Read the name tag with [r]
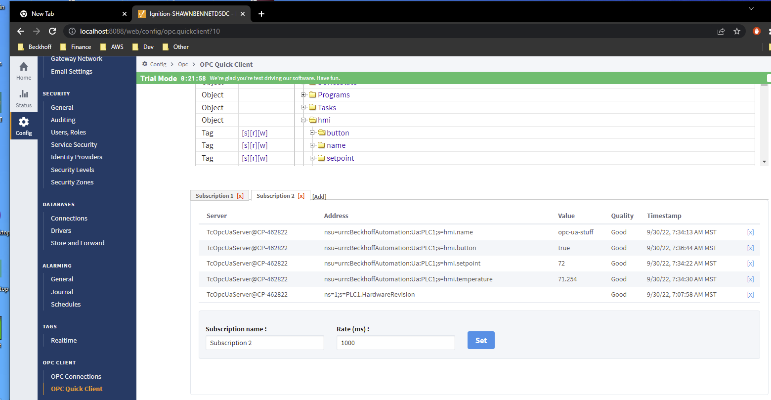Screen dimensions: 771x400 coord(254,145)
